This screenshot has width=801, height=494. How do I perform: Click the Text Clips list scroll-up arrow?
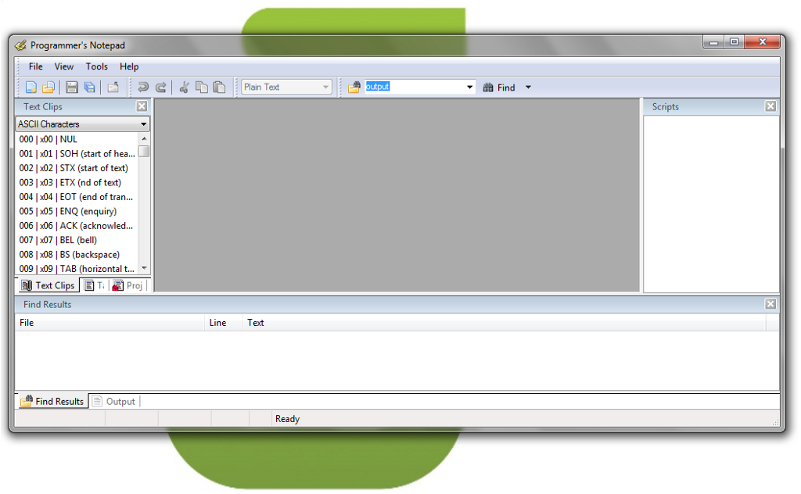(x=144, y=138)
